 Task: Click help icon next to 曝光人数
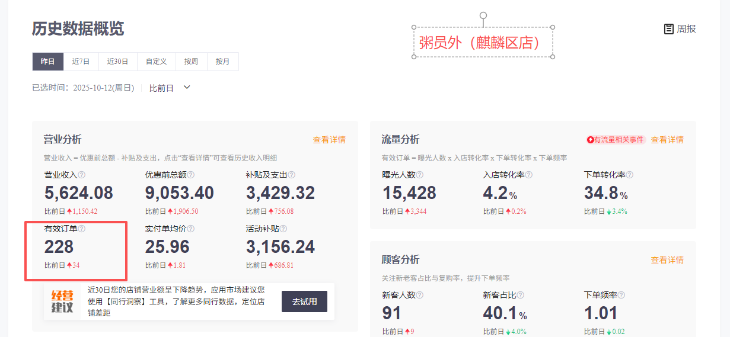tap(420, 175)
